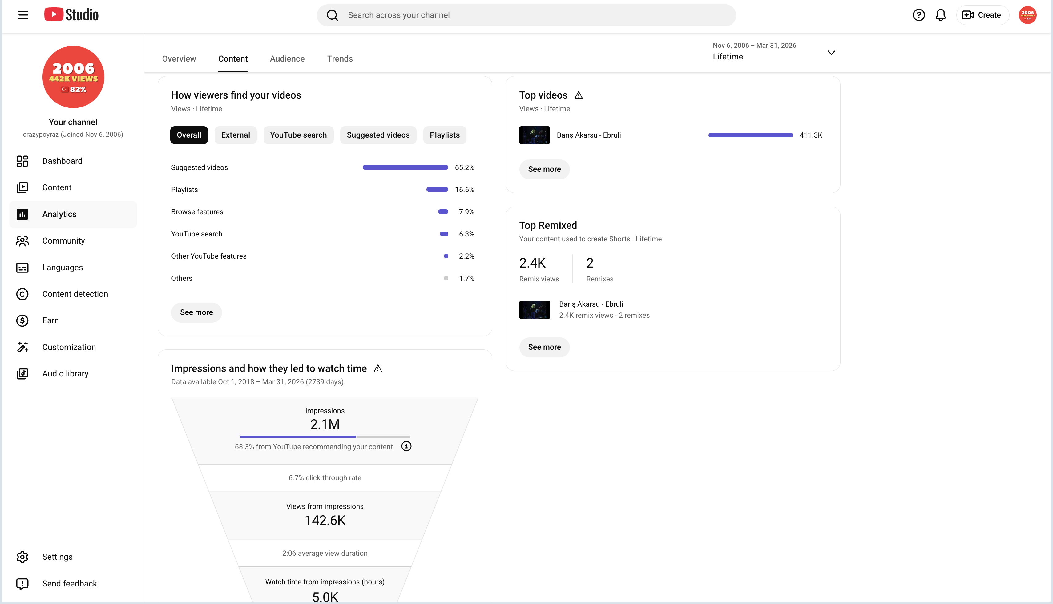This screenshot has height=604, width=1053.
Task: Click the 142.6K Views from impressions value
Action: pos(325,520)
